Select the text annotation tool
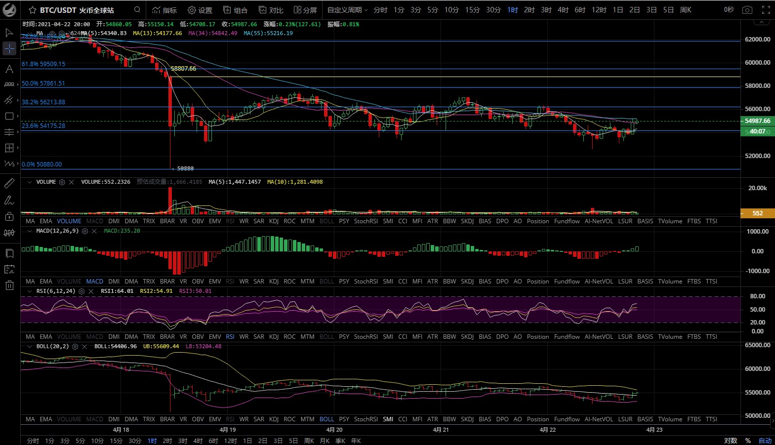Viewport: 775px width, 445px height. [9, 69]
